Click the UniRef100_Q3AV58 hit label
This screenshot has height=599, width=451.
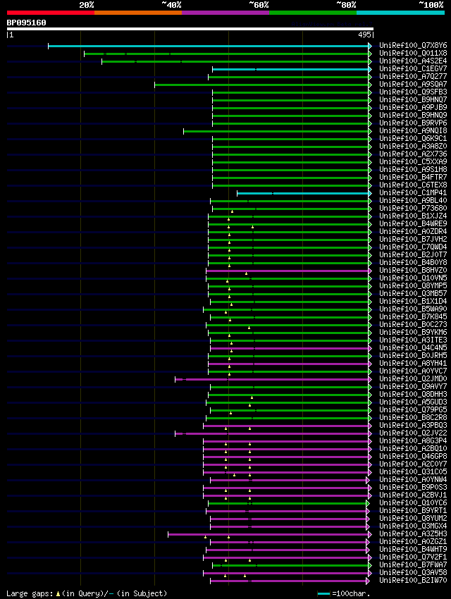(413, 573)
